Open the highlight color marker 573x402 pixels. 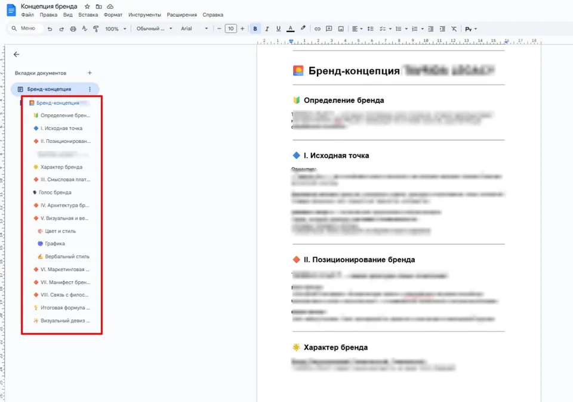[x=303, y=28]
